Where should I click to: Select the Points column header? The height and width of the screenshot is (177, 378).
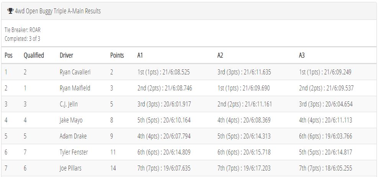tap(117, 55)
